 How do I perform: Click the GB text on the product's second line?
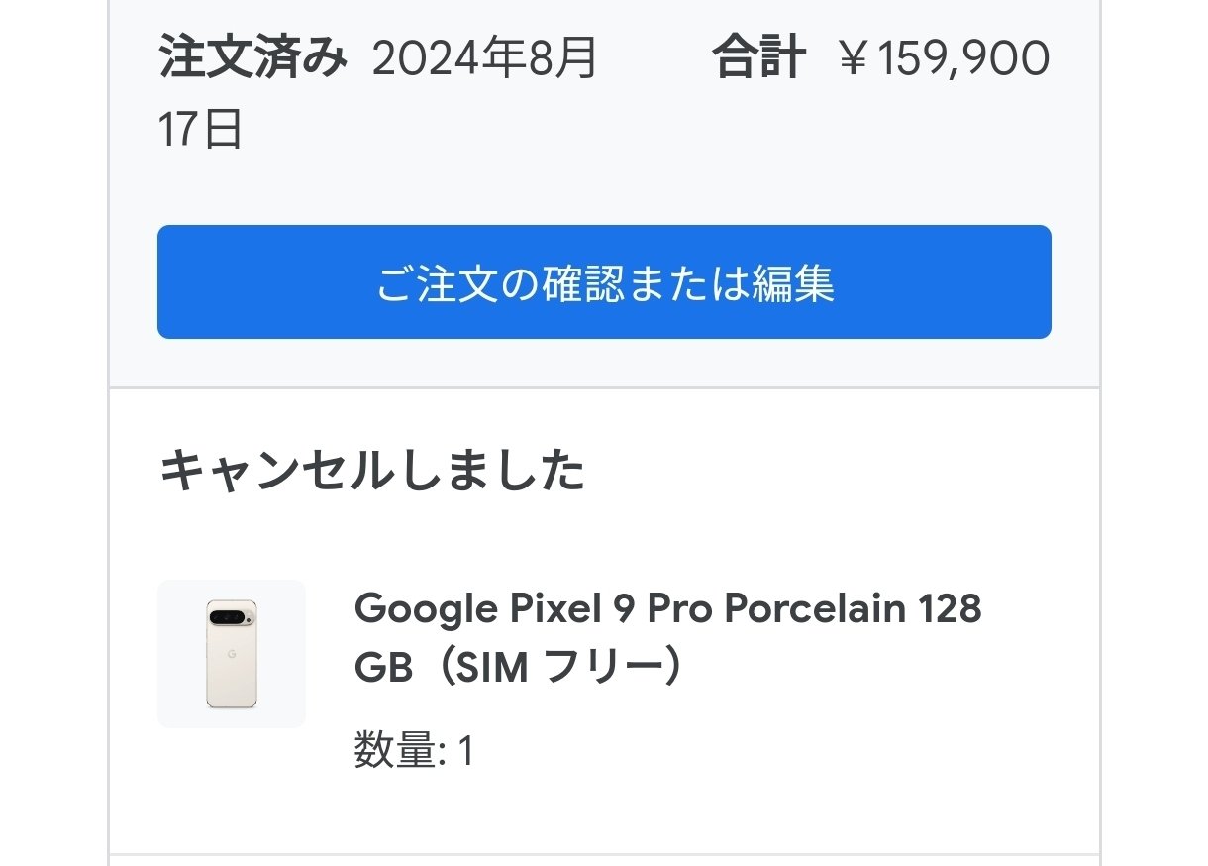382,668
